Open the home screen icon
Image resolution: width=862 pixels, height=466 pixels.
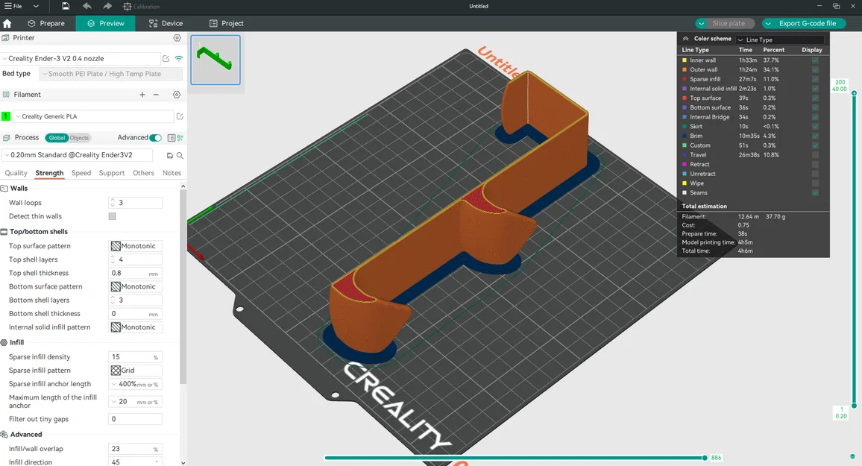7,23
